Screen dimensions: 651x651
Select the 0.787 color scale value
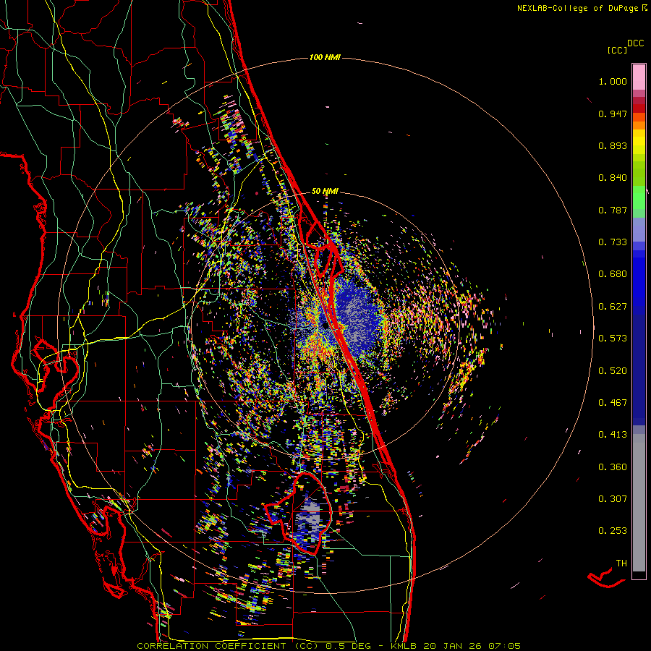613,210
